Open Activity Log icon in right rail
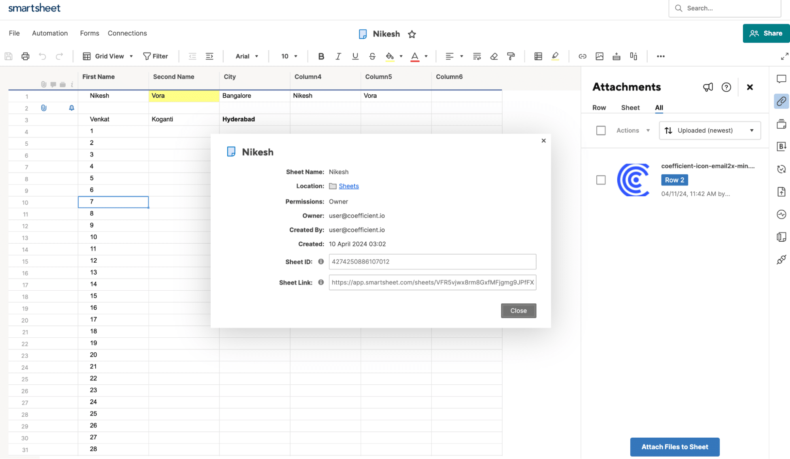This screenshot has height=459, width=790. click(x=781, y=214)
